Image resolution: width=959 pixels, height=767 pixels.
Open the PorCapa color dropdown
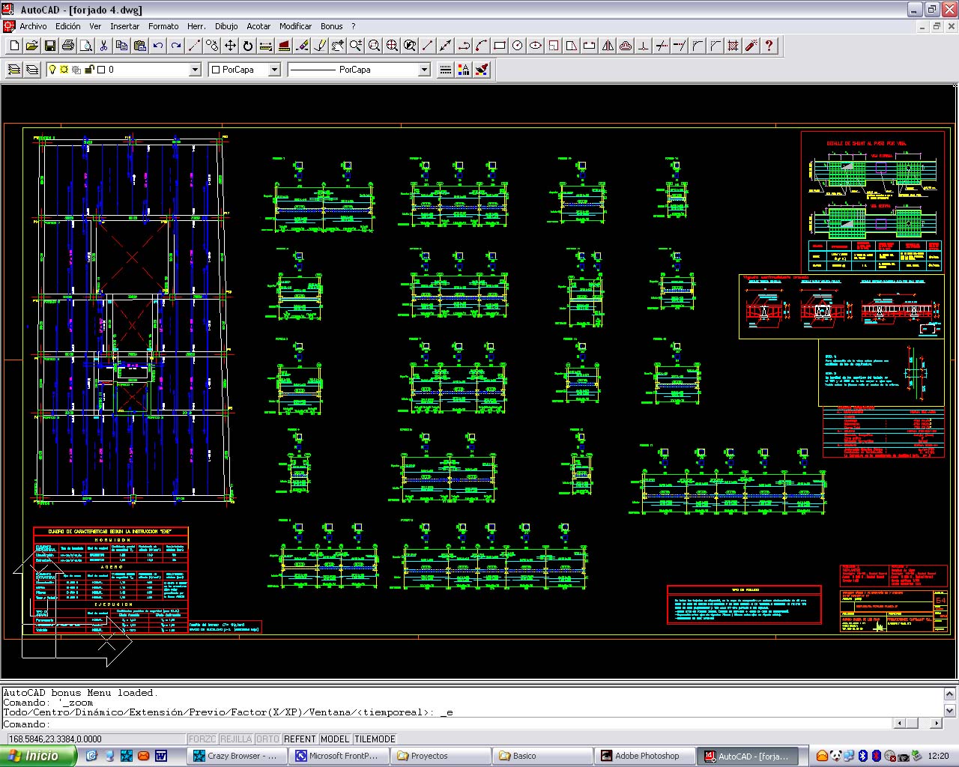[274, 70]
